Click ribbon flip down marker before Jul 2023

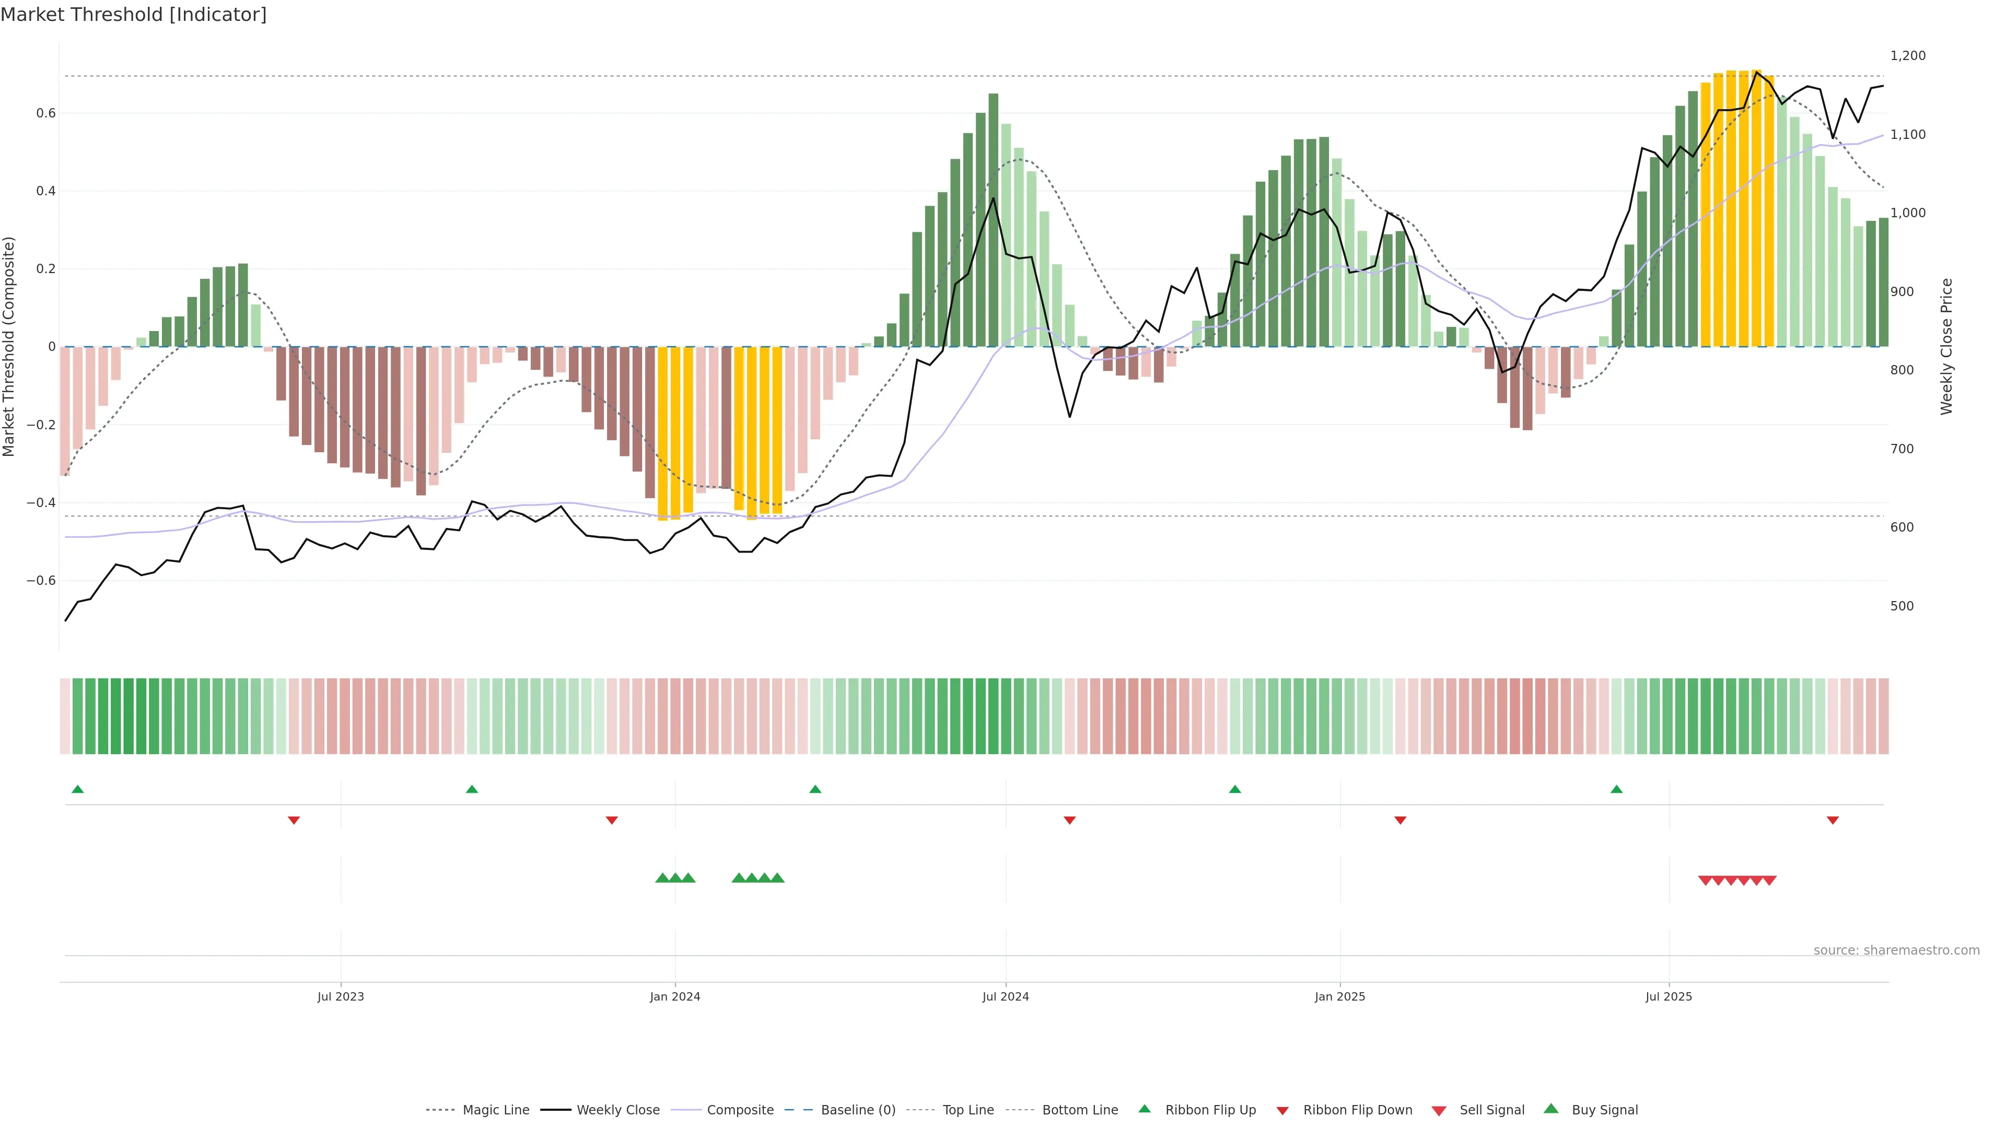(x=294, y=820)
